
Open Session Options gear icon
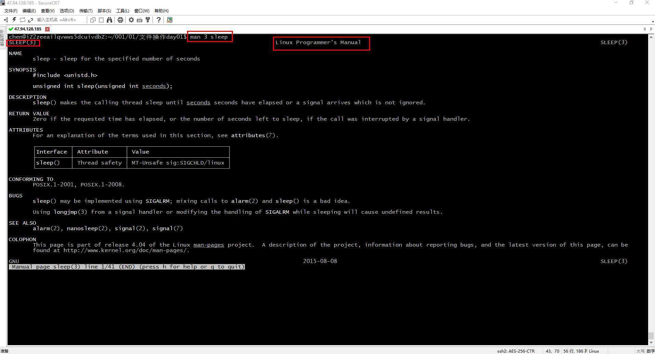(131, 20)
